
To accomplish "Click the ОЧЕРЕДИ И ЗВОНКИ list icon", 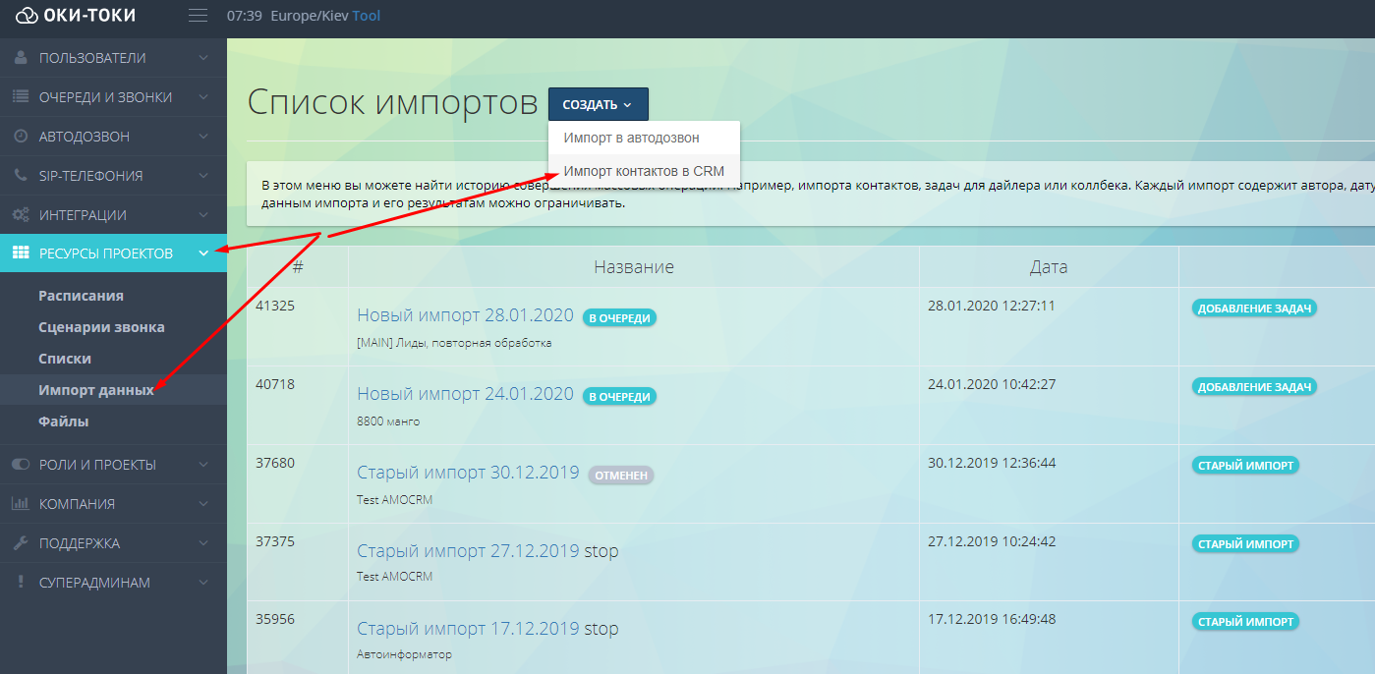I will pyautogui.click(x=20, y=96).
